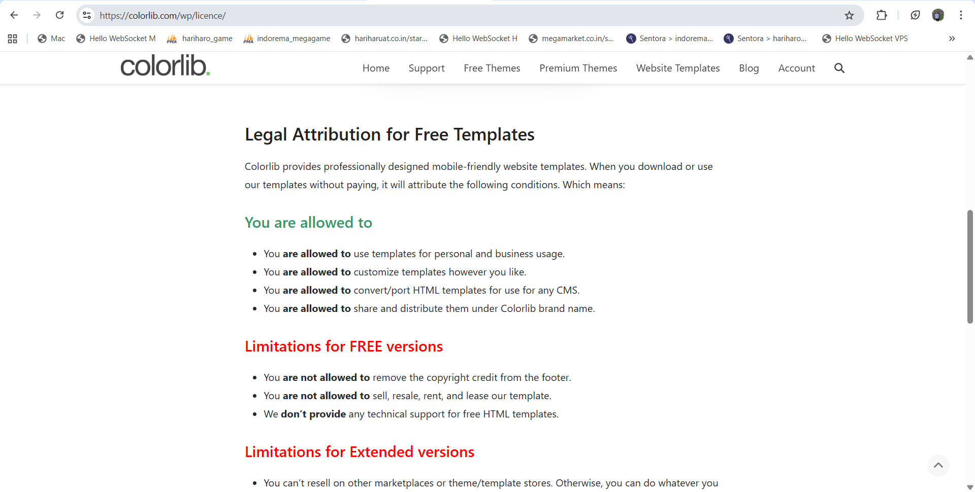
Task: Open the browser extensions puzzle icon
Action: 882,15
